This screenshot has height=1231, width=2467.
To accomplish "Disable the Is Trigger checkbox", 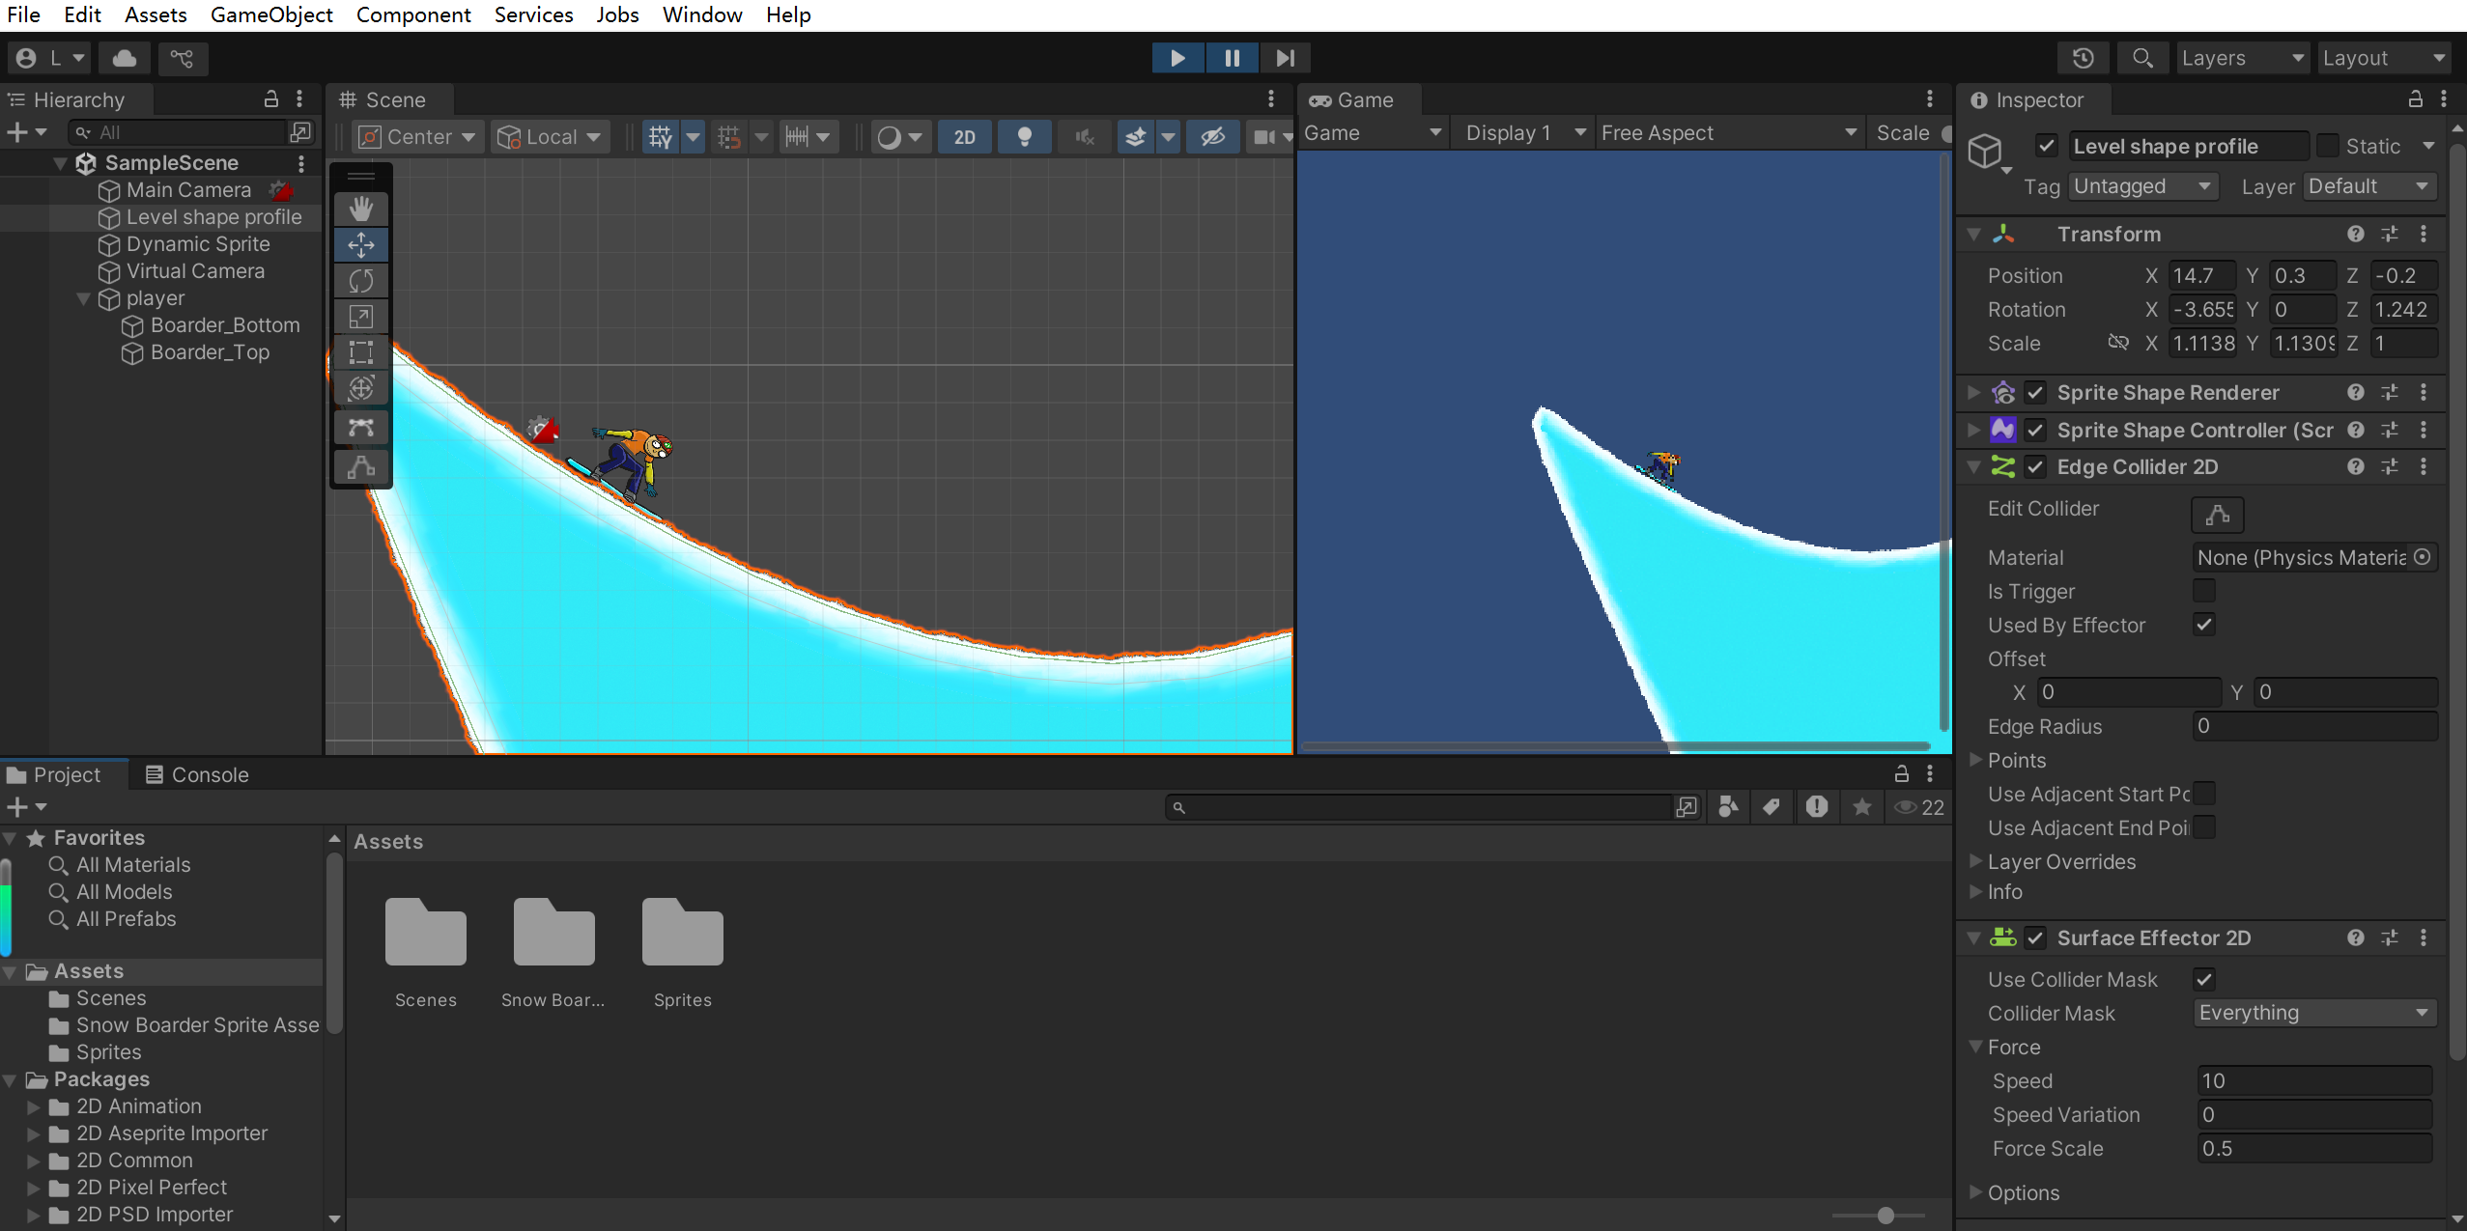I will 2203,591.
